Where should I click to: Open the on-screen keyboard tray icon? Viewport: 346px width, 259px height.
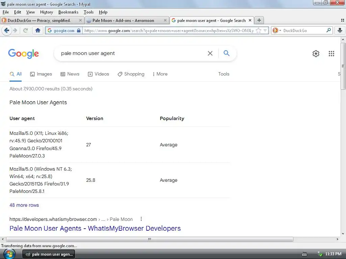point(304,254)
